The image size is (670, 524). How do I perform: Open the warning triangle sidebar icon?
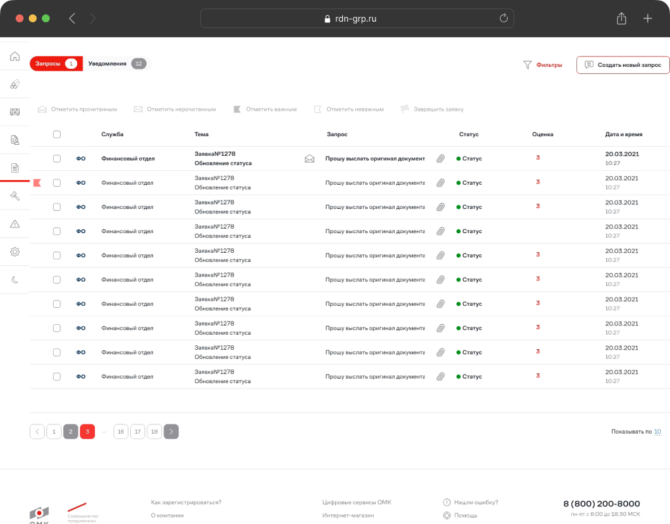pyautogui.click(x=15, y=224)
